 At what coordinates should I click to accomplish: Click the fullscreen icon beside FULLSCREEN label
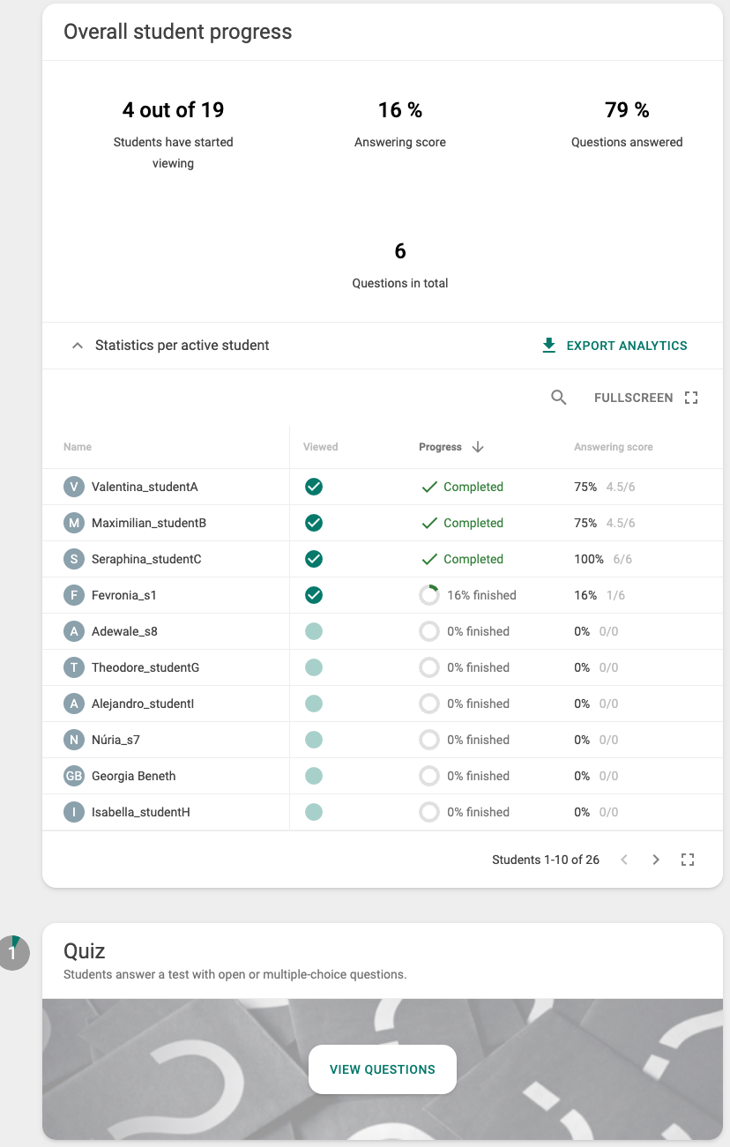click(691, 398)
